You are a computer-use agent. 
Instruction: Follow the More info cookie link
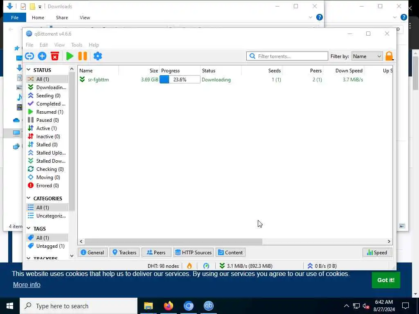[27, 285]
